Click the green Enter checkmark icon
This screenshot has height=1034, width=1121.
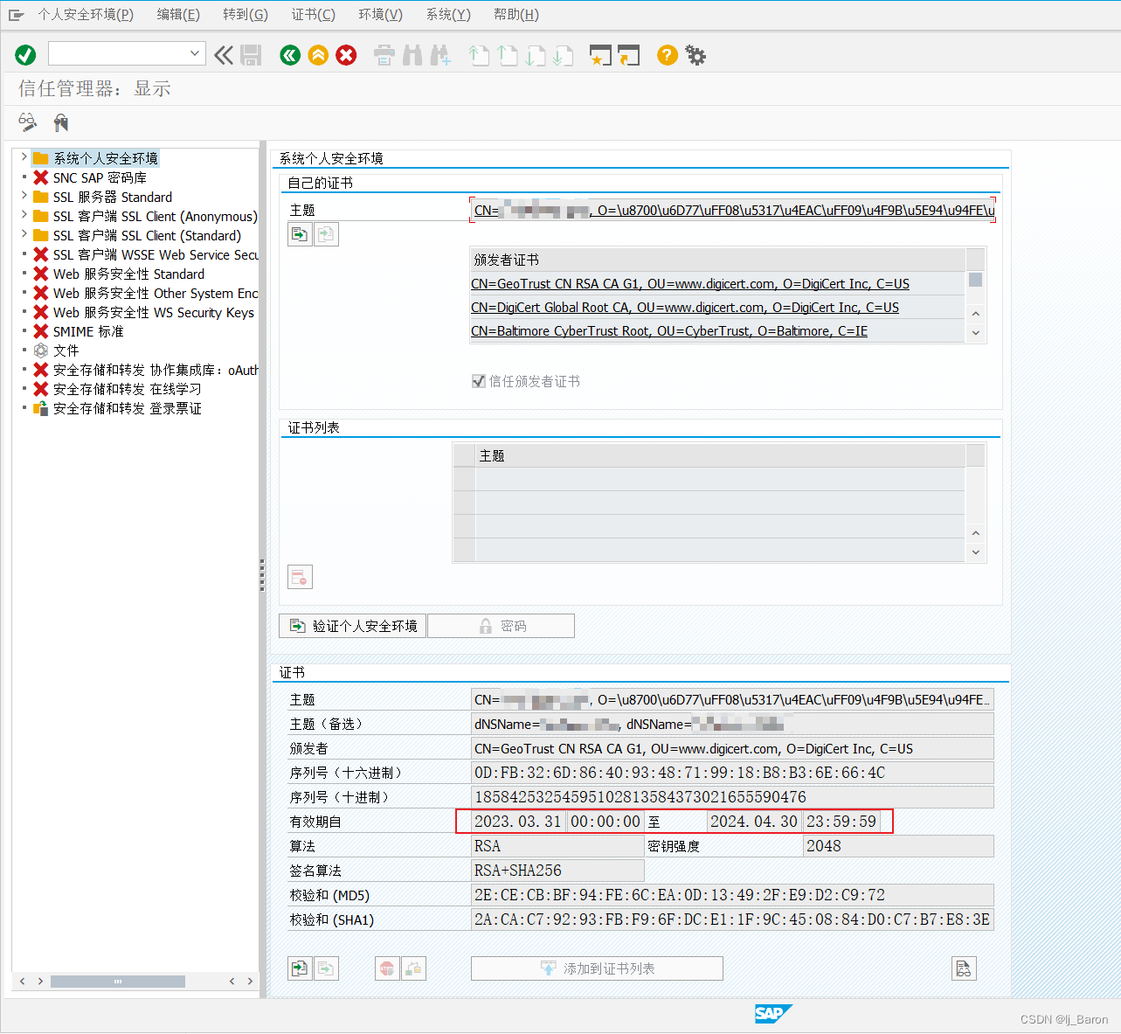tap(25, 55)
